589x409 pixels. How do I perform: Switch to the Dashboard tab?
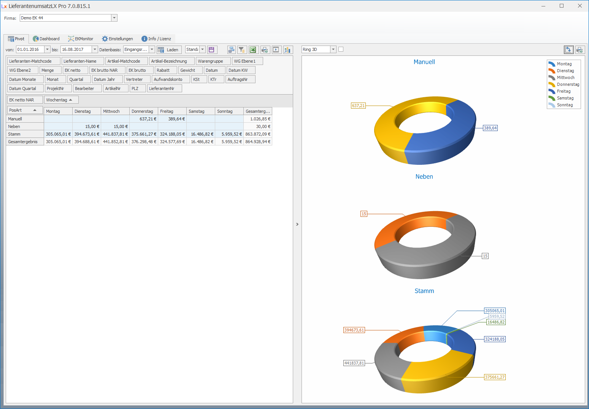click(46, 39)
